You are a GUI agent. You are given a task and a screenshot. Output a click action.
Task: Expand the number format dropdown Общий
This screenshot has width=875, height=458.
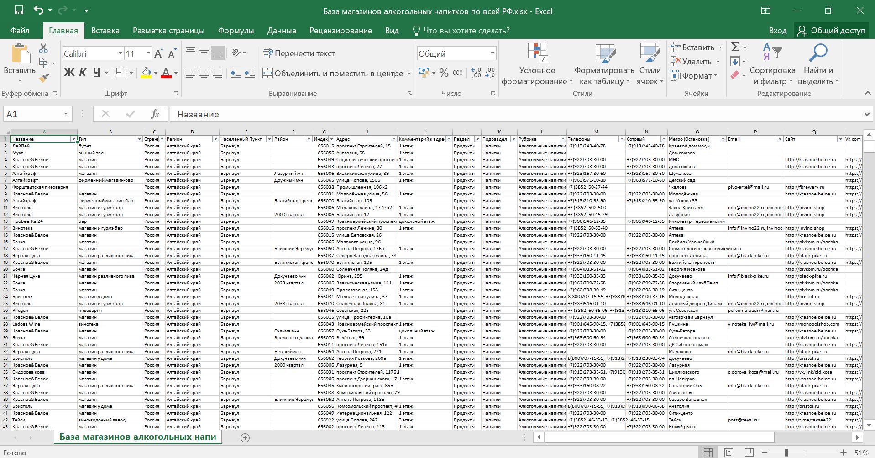point(492,53)
